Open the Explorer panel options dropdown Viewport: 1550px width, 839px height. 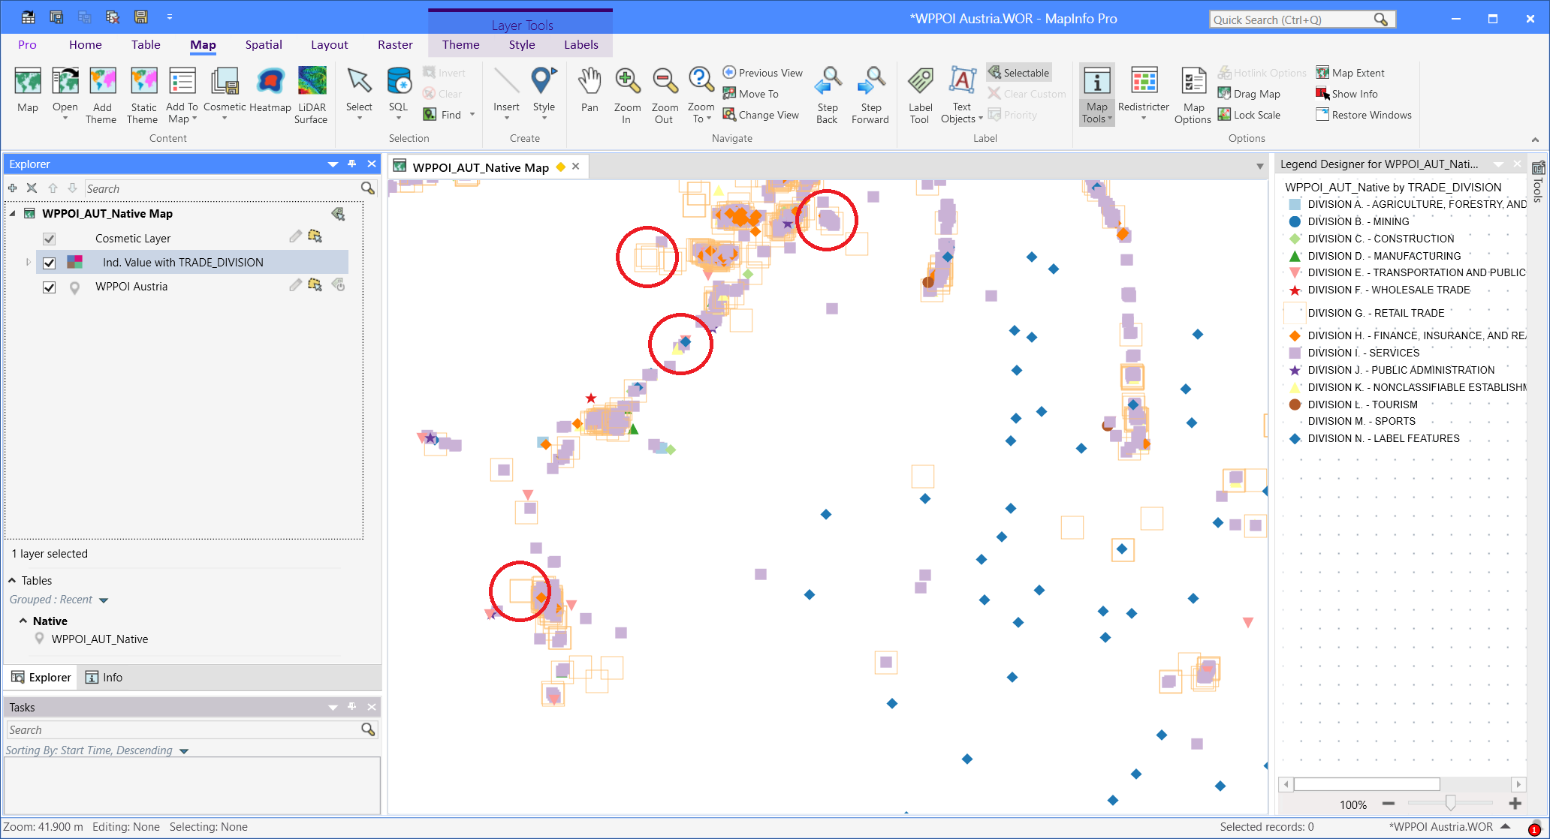(x=333, y=164)
